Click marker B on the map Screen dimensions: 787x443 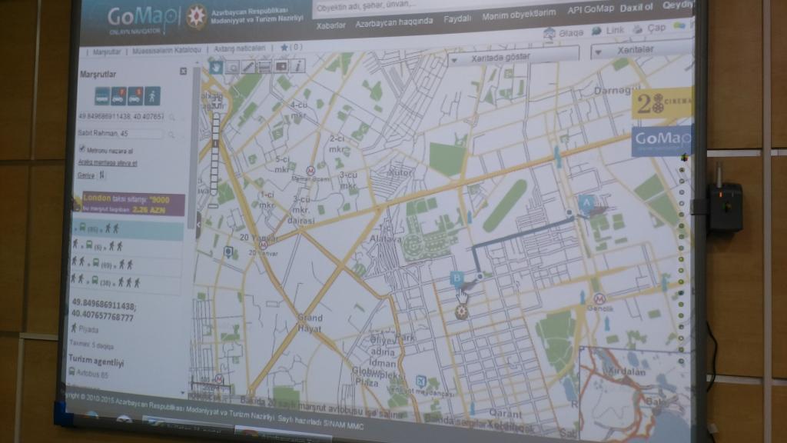(x=457, y=278)
